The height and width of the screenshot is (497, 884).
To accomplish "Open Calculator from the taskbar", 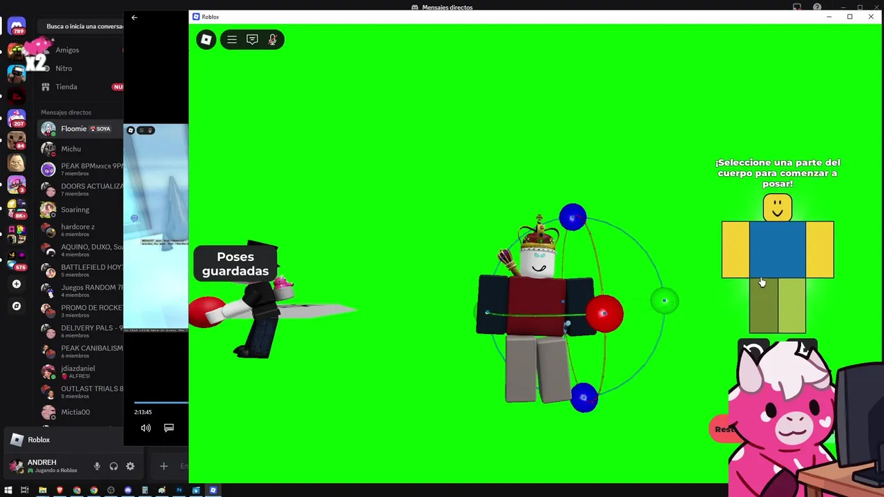I will coord(145,490).
